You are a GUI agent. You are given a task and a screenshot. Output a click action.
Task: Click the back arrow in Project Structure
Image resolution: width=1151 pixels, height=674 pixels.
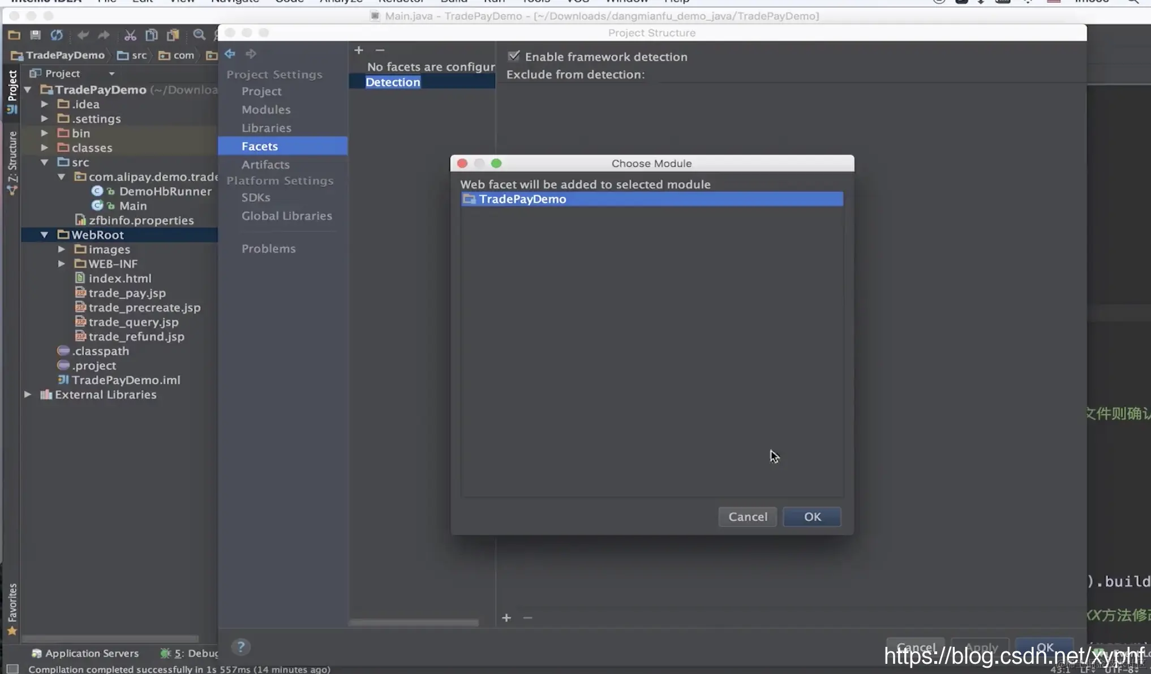tap(230, 54)
